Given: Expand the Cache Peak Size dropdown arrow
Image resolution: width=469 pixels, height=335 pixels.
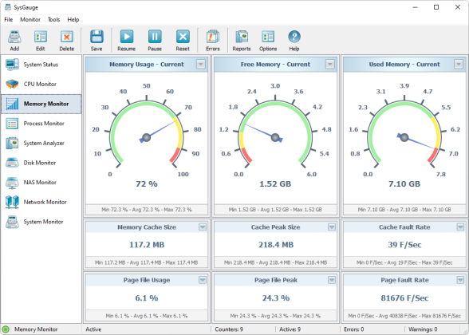Looking at the screenshot, I should [x=332, y=227].
